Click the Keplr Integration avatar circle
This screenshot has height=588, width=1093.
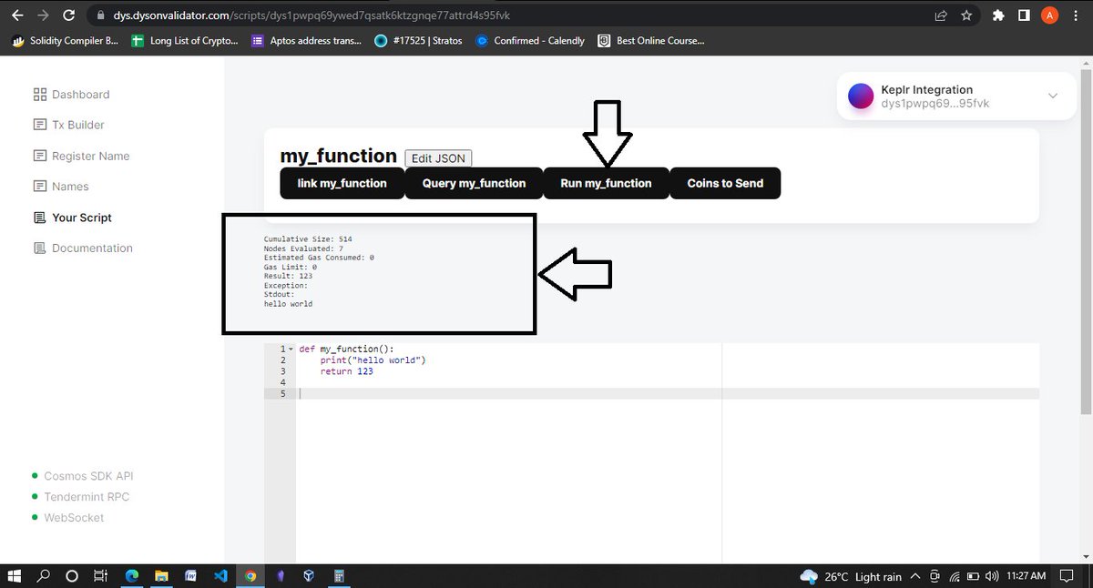[861, 96]
